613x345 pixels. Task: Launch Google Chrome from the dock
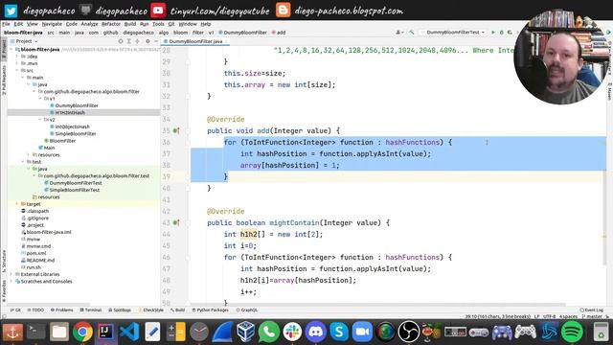[82, 332]
